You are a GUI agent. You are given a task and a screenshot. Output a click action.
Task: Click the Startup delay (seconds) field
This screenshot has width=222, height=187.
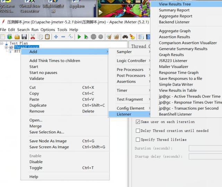tap(205, 157)
